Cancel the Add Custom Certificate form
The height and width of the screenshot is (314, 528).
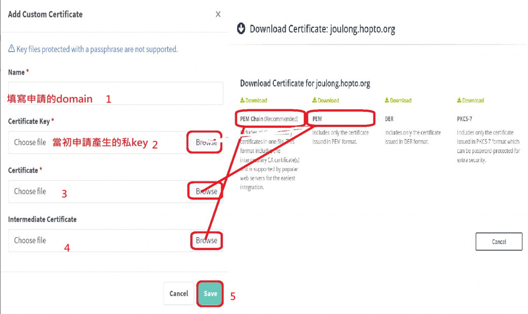179,293
